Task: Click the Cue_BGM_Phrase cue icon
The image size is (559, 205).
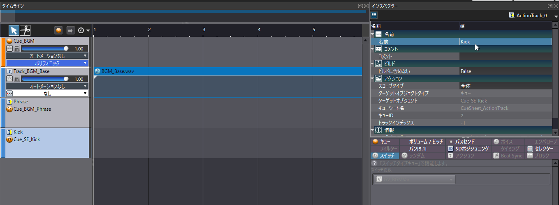Action: 9,109
